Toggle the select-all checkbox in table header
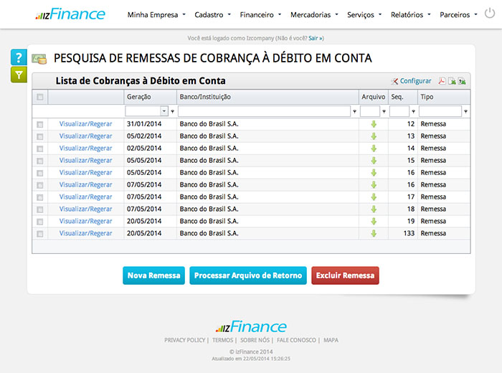Screen dimensions: 502x373 click(40, 97)
